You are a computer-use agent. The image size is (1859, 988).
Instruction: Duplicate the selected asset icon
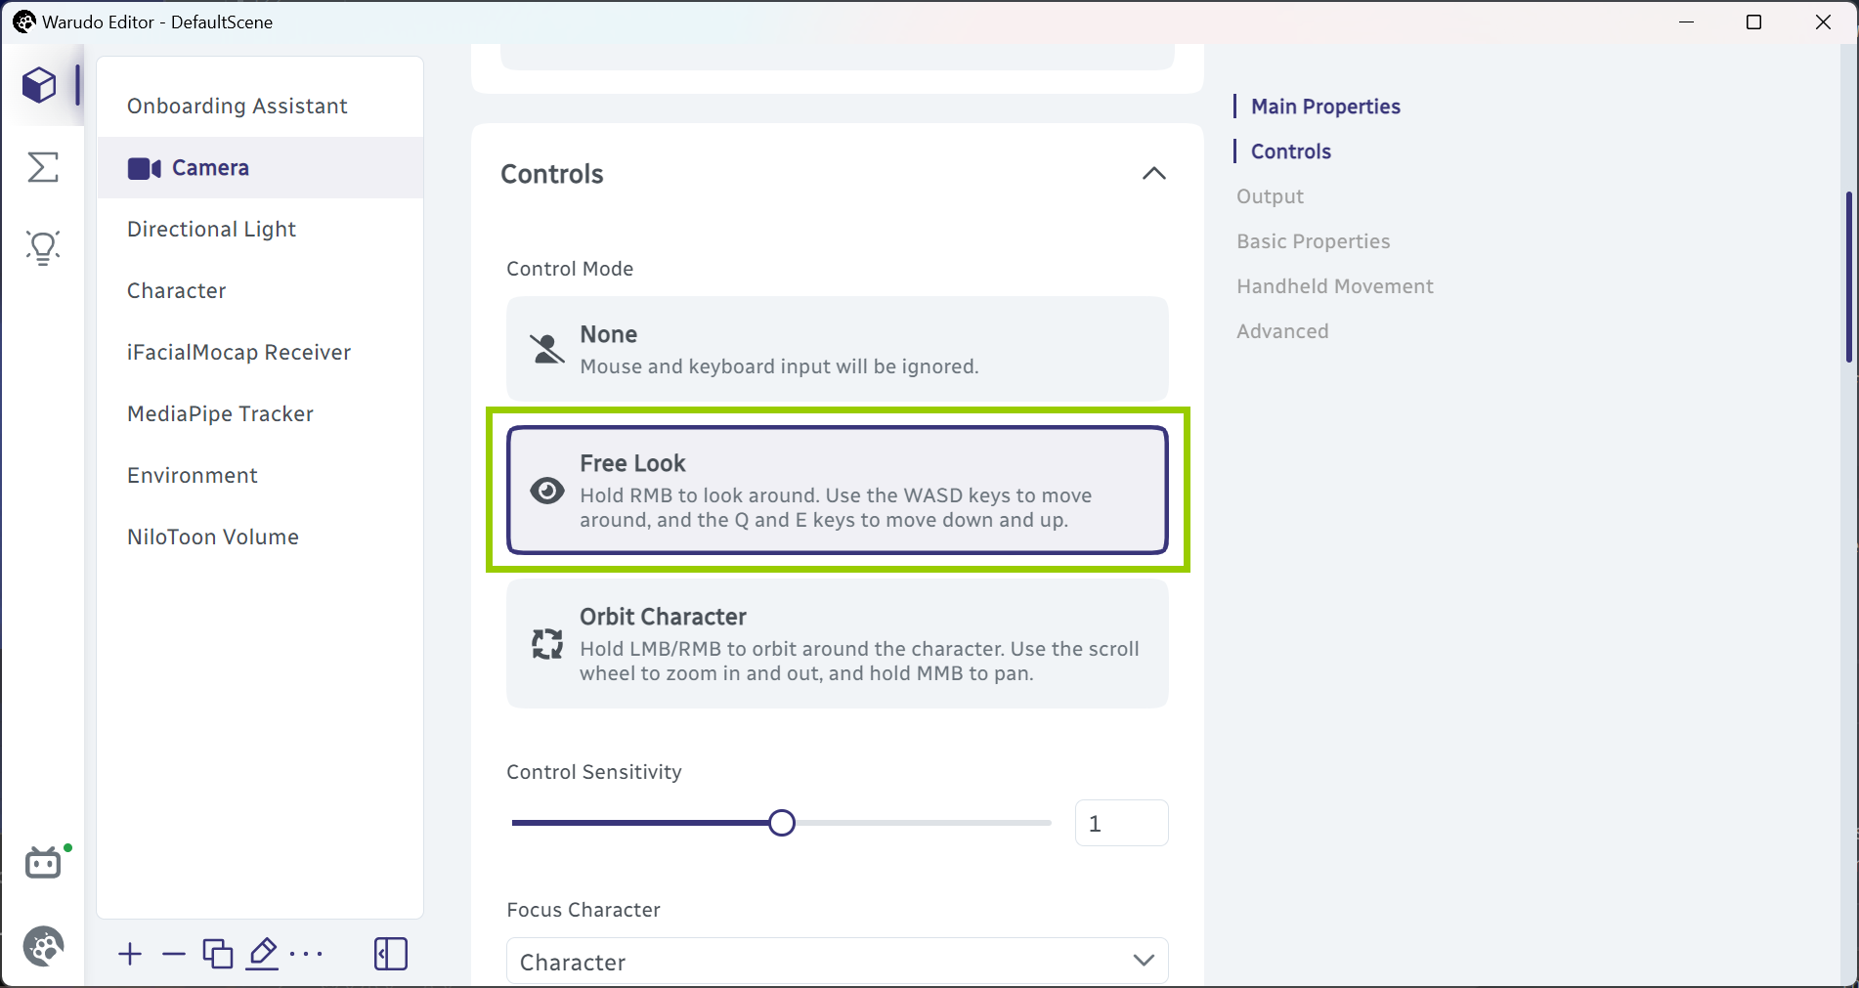218,954
